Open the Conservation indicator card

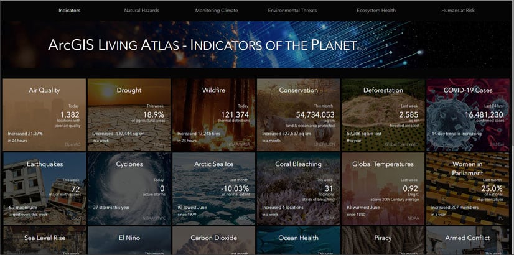[x=298, y=114]
